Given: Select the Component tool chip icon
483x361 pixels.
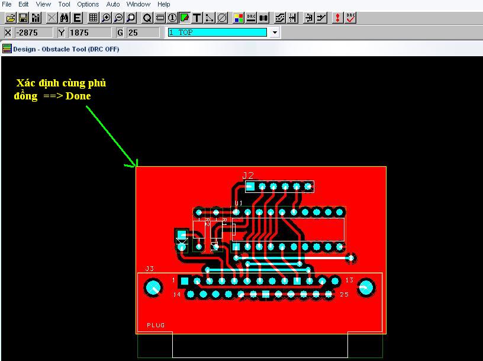Looking at the screenshot, I should coord(160,18).
